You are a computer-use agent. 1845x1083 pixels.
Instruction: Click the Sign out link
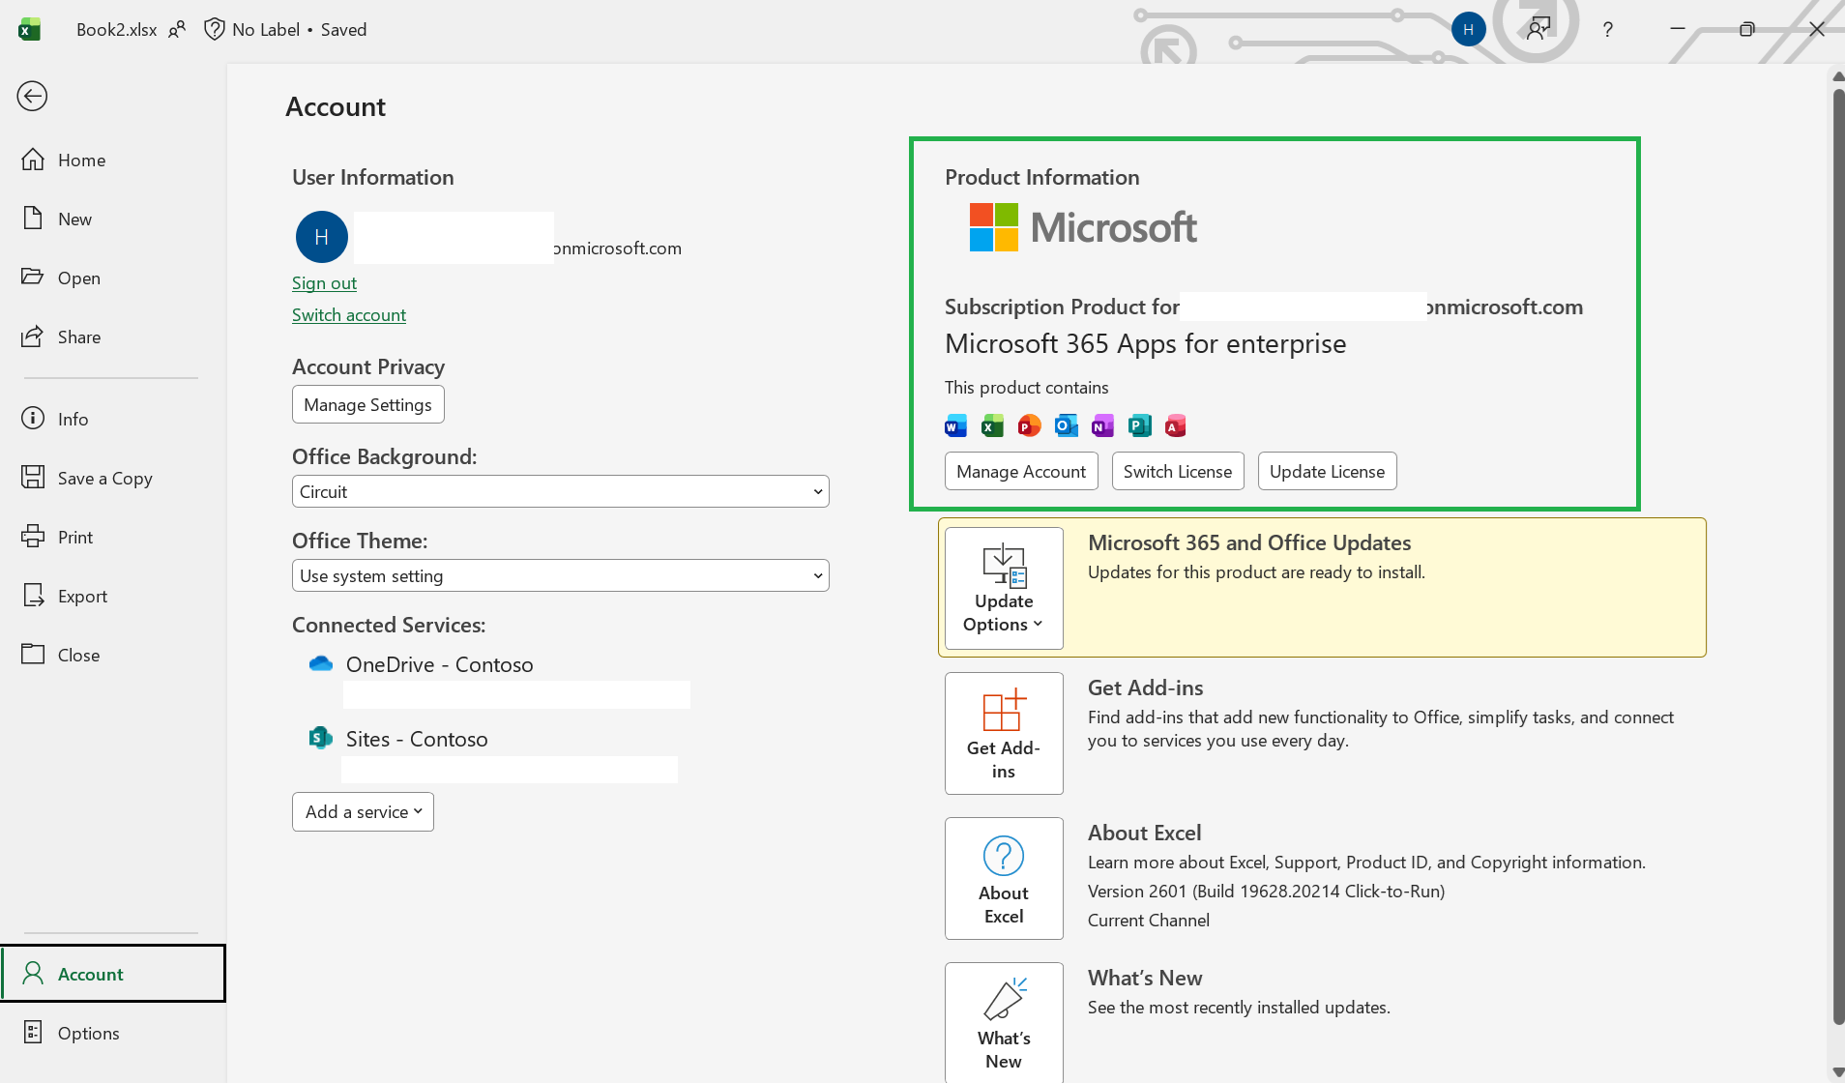(324, 283)
